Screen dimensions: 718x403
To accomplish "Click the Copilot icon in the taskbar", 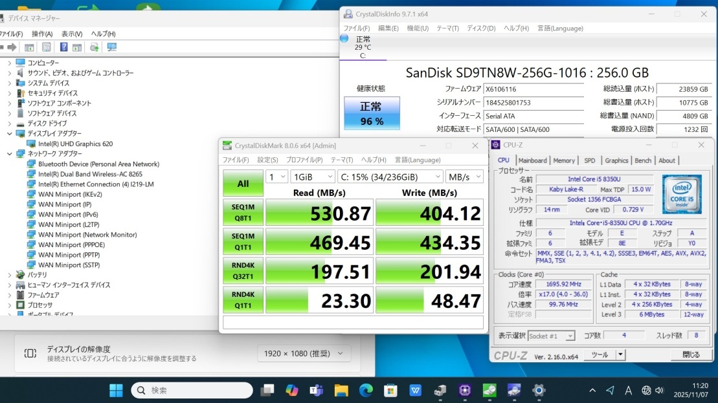I will pyautogui.click(x=292, y=390).
